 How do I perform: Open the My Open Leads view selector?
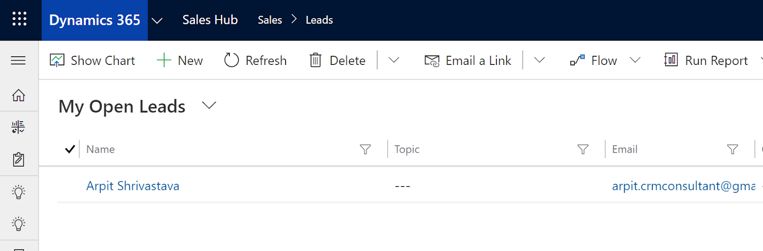(x=209, y=105)
